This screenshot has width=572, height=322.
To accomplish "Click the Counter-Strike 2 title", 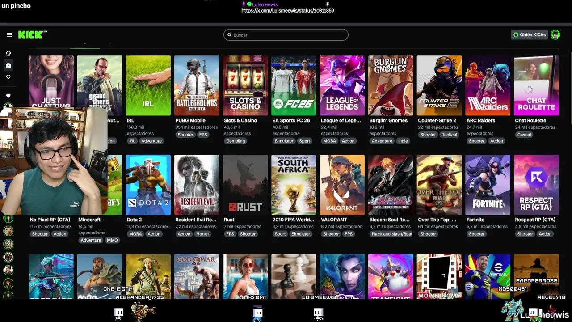I will pos(437,120).
